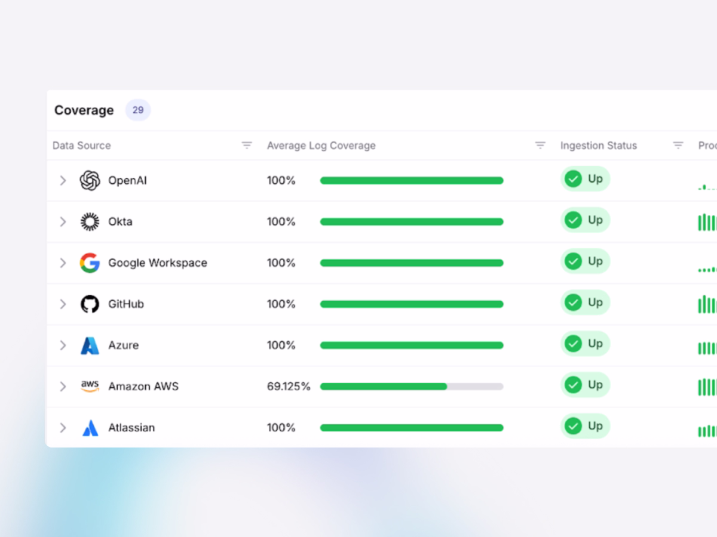
Task: Expand the Okta row
Action: point(63,221)
